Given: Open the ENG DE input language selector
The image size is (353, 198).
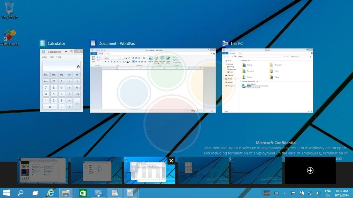Looking at the screenshot, I should (328, 193).
